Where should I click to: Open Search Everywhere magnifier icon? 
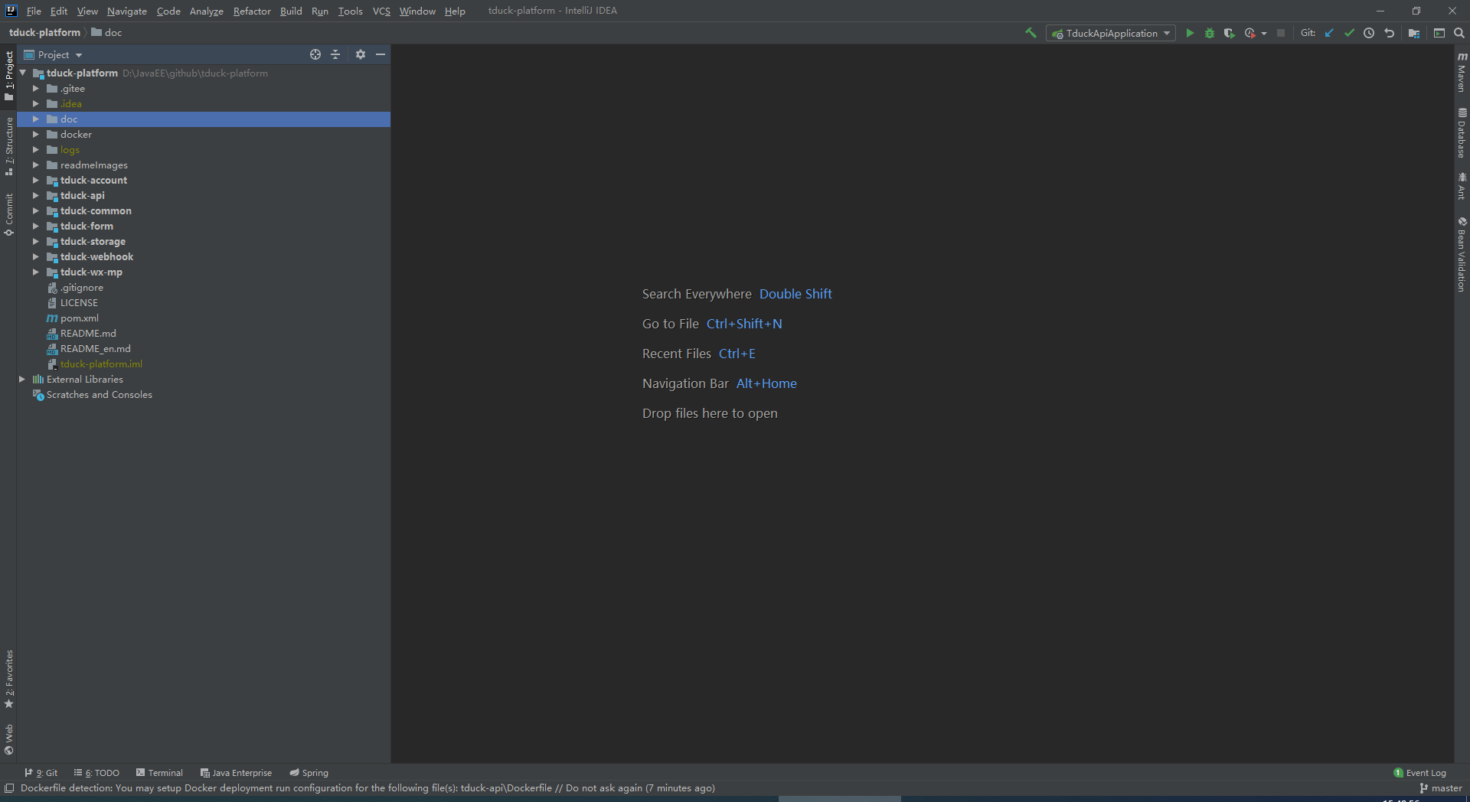click(x=1459, y=33)
